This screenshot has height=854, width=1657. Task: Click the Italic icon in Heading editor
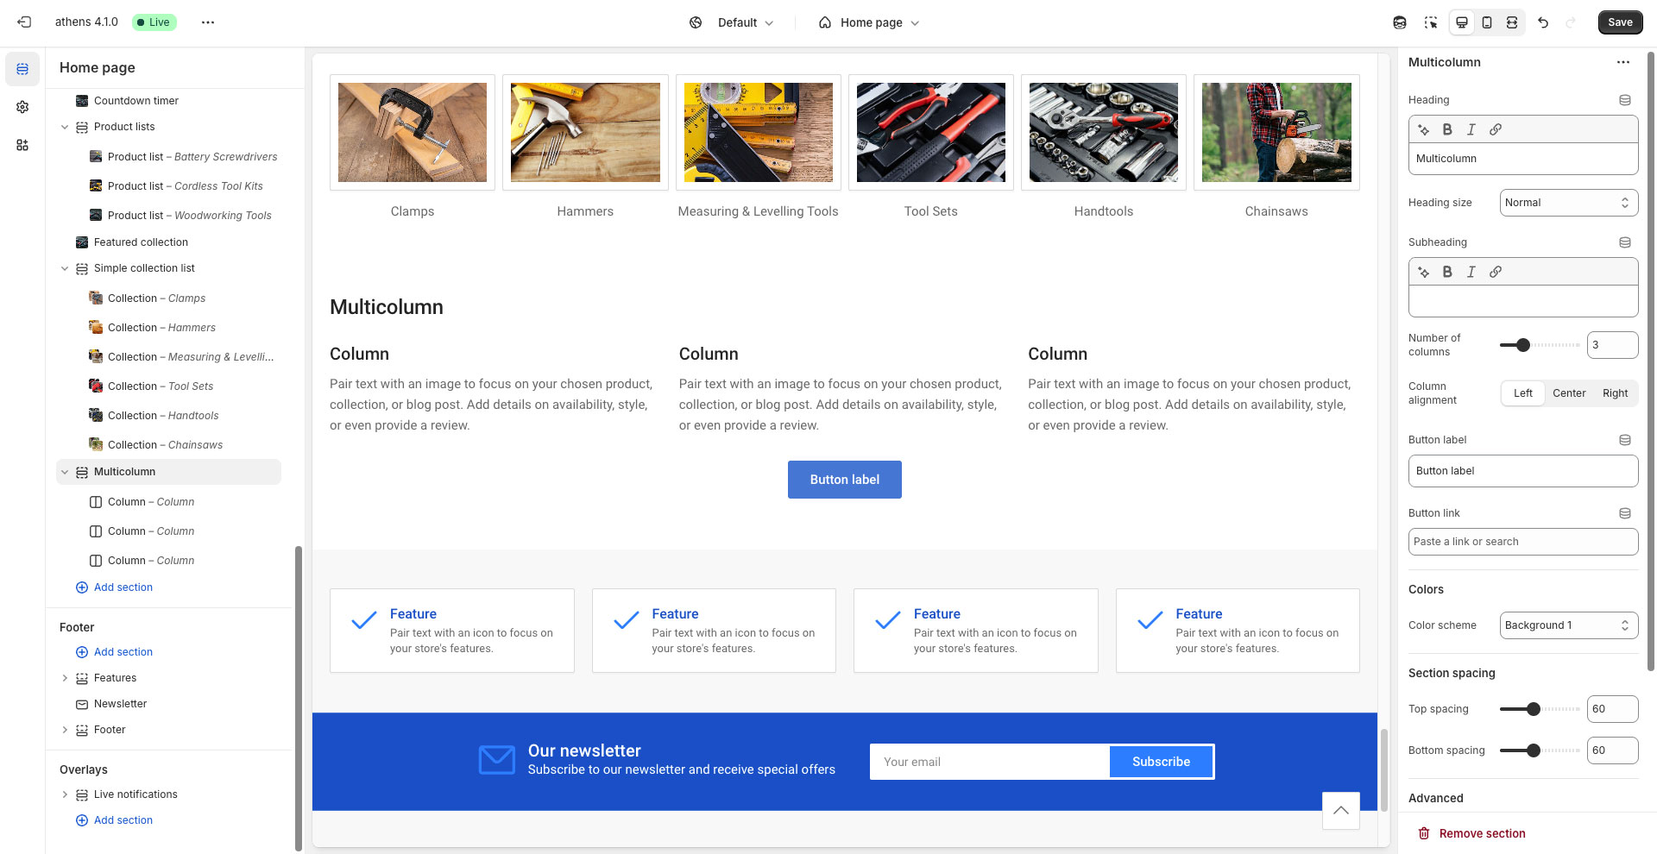[1471, 129]
